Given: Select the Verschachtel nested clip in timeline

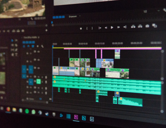Looking at the screenshot, I should coord(114,70).
